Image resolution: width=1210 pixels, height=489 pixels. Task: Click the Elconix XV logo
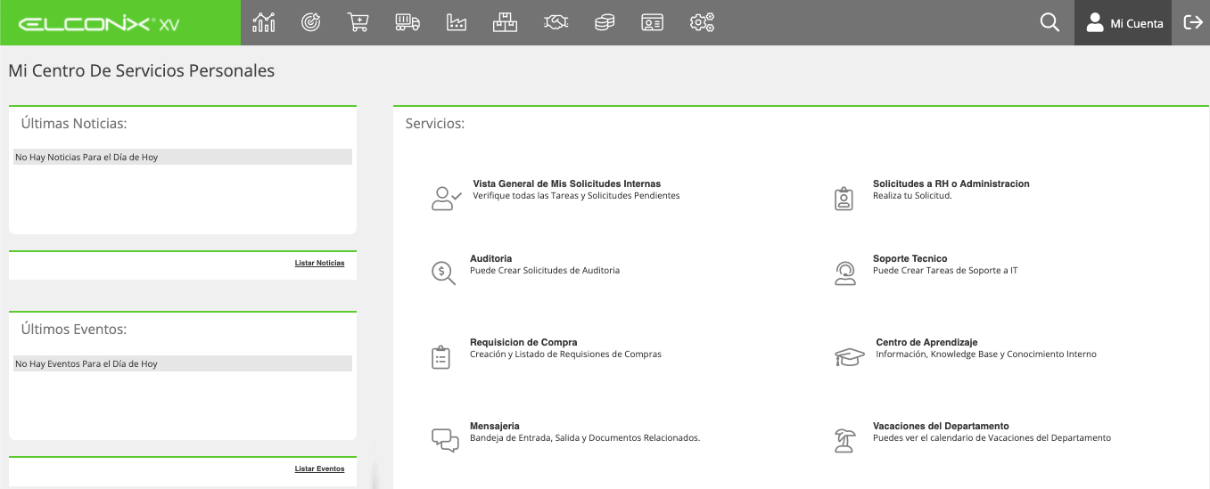99,24
